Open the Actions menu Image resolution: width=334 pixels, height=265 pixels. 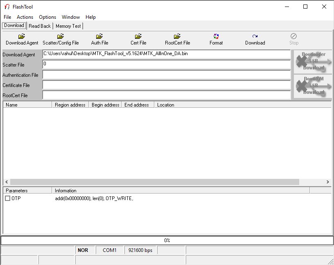click(x=25, y=17)
